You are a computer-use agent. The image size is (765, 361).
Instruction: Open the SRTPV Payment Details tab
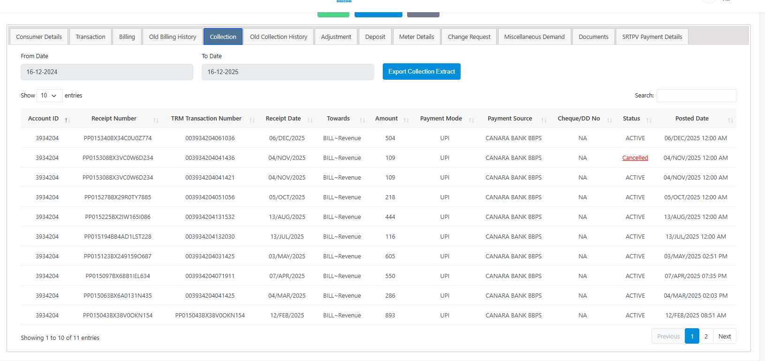coord(651,37)
